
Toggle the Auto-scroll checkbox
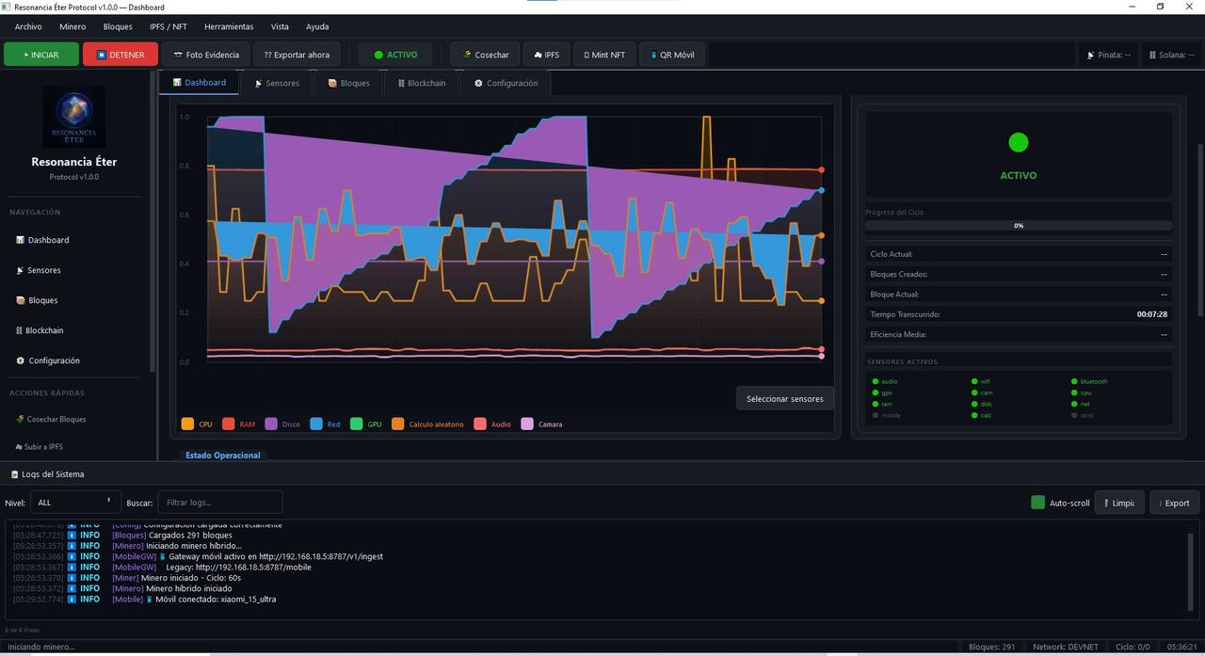point(1037,503)
